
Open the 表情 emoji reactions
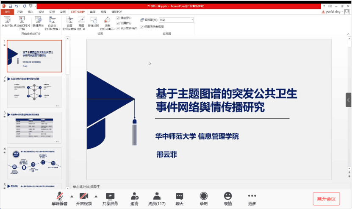pos(228,196)
